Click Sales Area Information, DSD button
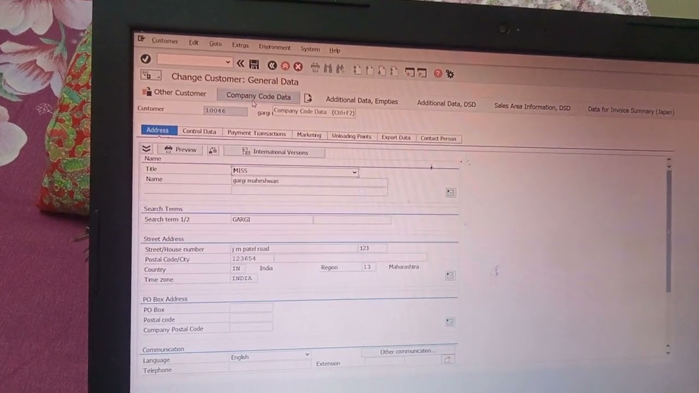699x393 pixels. 532,107
